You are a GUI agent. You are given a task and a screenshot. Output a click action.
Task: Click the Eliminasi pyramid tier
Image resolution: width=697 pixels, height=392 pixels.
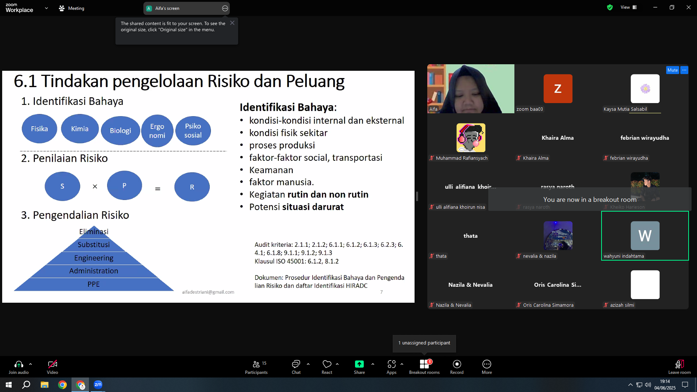click(94, 232)
